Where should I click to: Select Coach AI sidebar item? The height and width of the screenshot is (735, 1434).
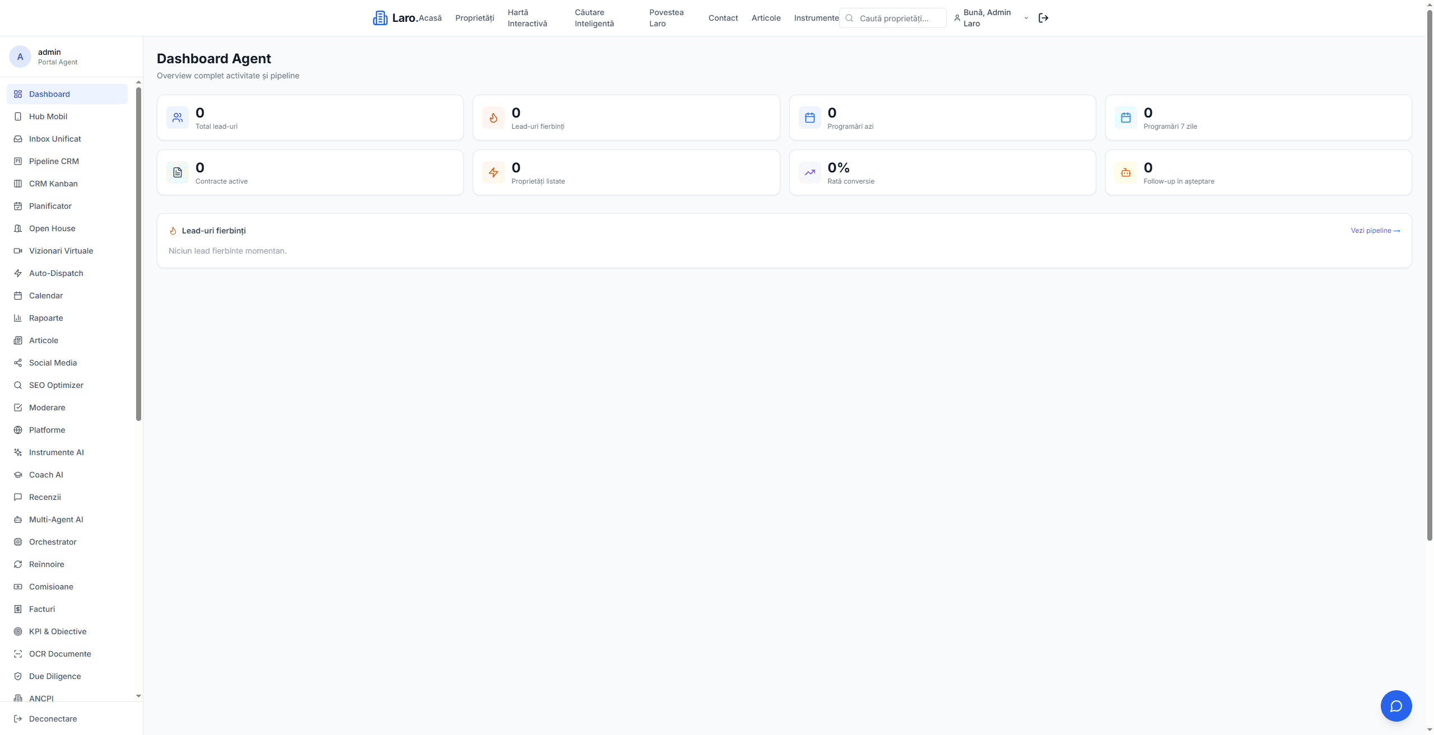tap(46, 475)
